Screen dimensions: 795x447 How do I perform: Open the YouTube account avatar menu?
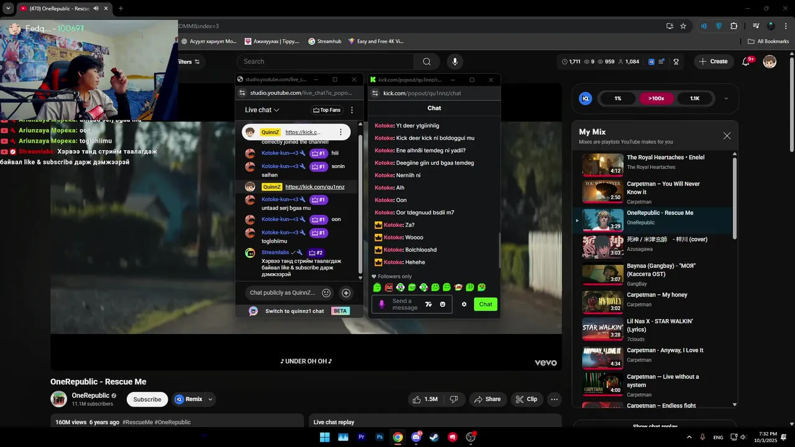tap(770, 61)
